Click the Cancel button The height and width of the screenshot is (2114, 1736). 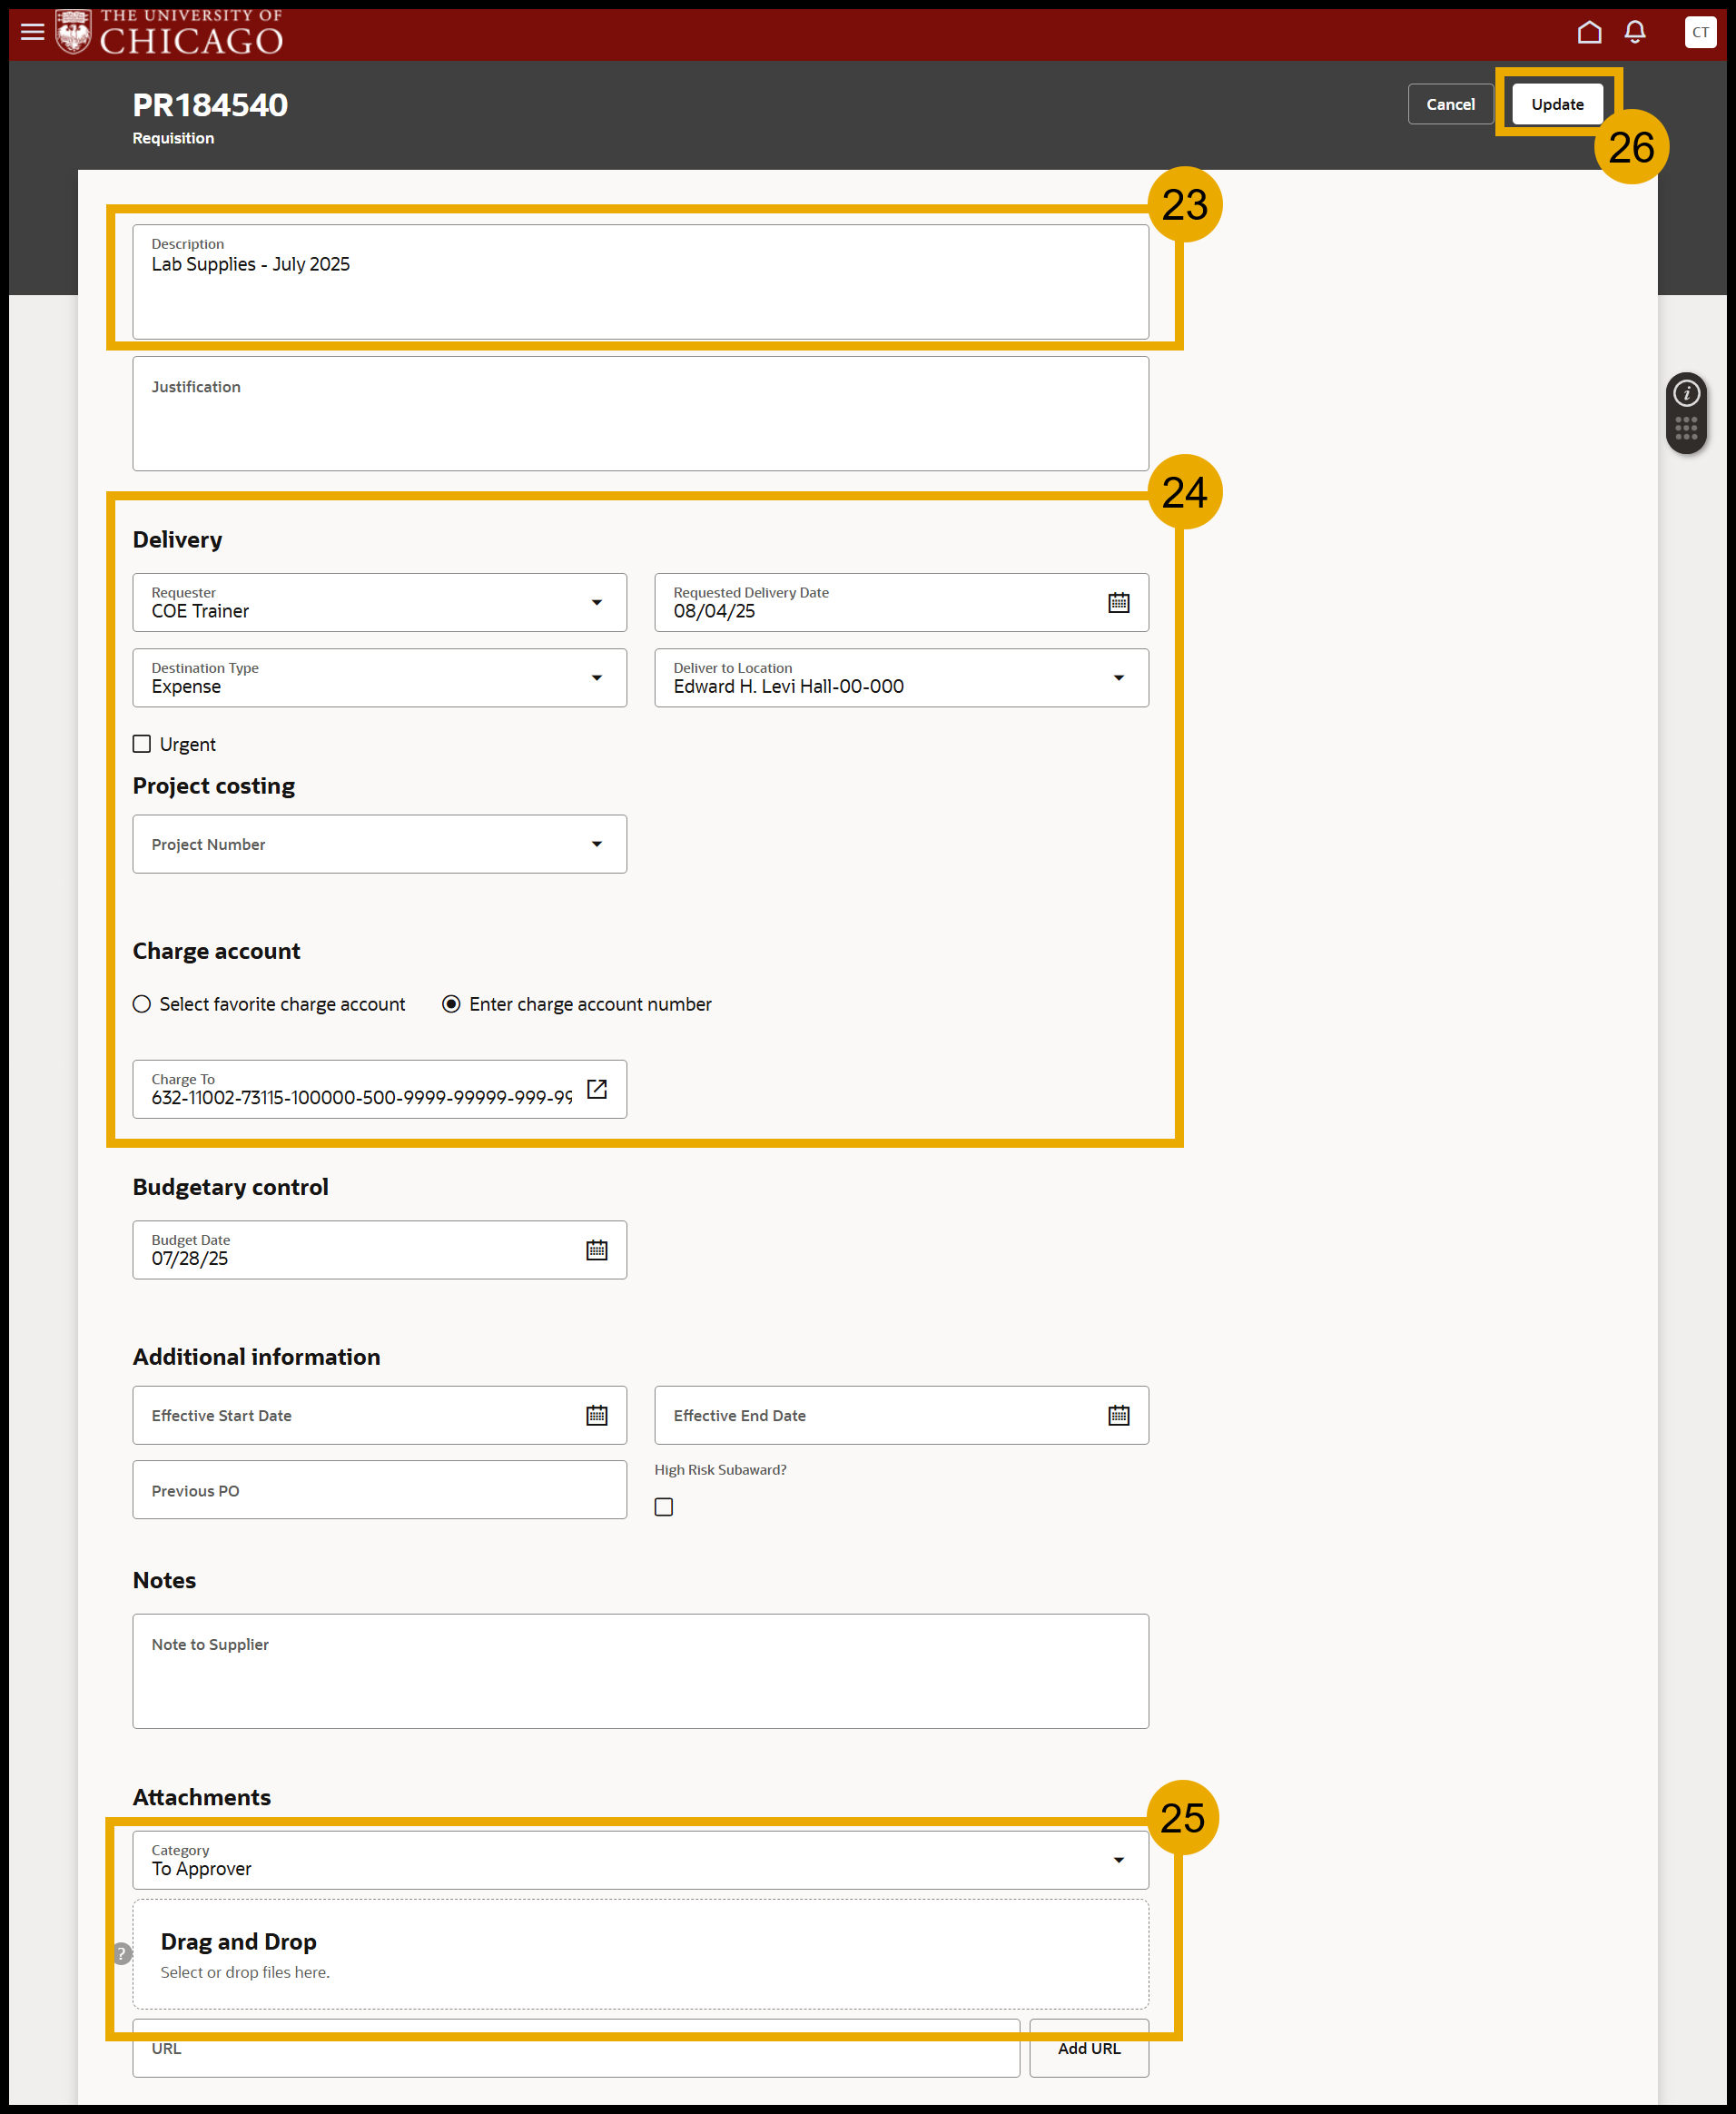coord(1450,103)
